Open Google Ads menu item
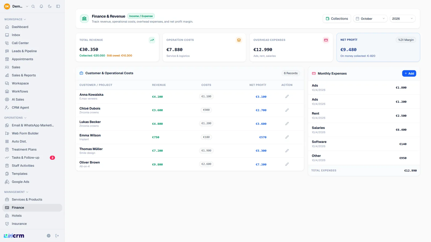This screenshot has height=242, width=431. click(32, 182)
